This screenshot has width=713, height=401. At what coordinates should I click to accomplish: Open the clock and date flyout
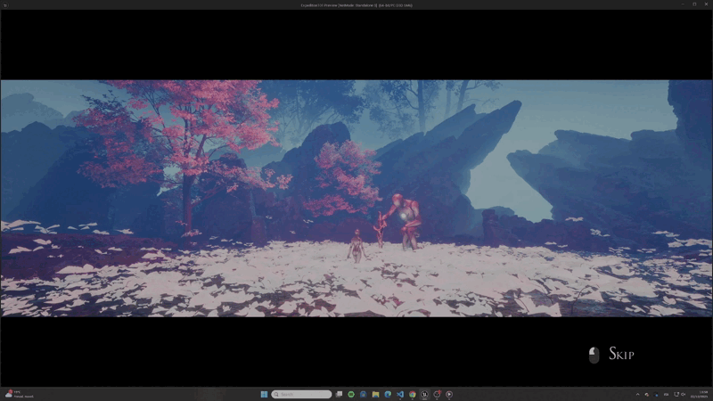tap(704, 394)
